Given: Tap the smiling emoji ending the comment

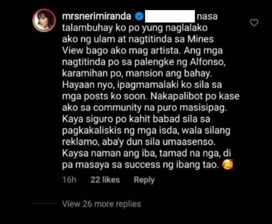Looking at the screenshot, I should 228,165.
